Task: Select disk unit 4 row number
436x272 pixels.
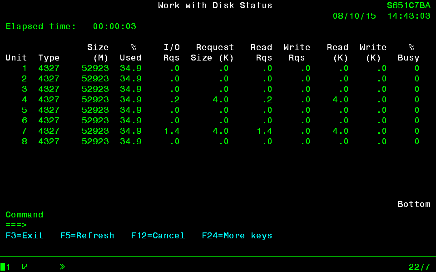Action: click(25, 100)
